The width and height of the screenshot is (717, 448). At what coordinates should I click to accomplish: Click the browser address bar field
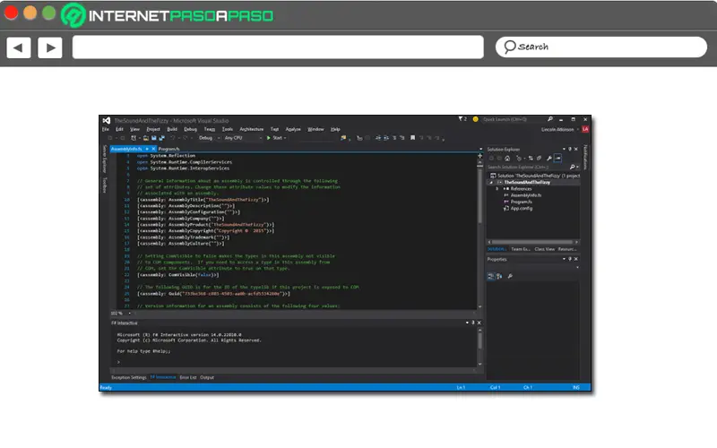(x=278, y=47)
